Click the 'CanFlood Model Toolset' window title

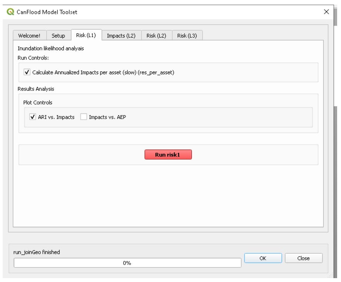coord(47,12)
